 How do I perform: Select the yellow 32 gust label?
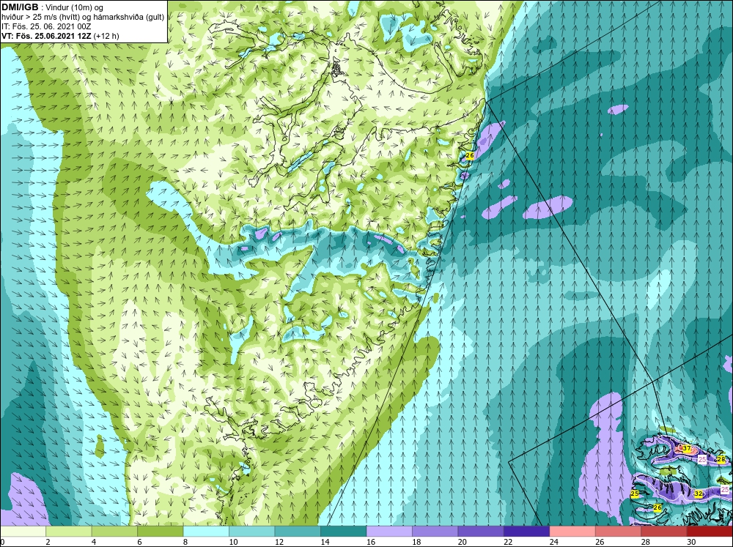click(x=699, y=494)
